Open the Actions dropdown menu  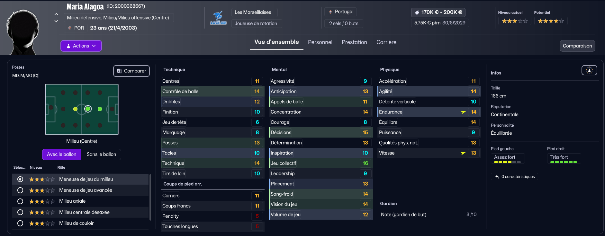pos(81,46)
